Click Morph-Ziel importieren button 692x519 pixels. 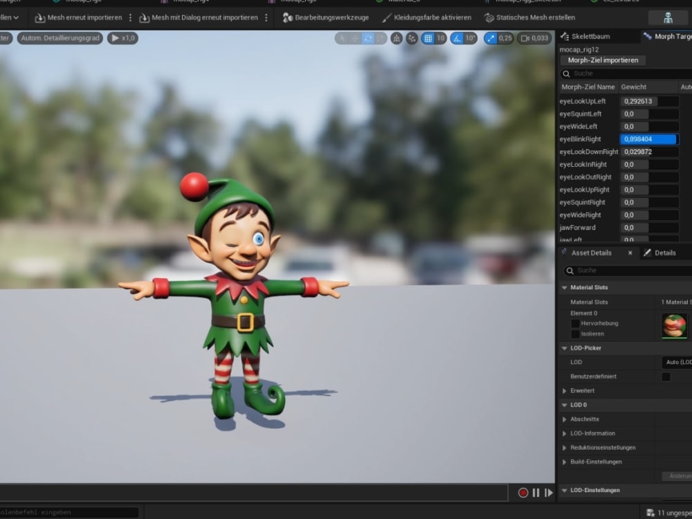point(603,60)
